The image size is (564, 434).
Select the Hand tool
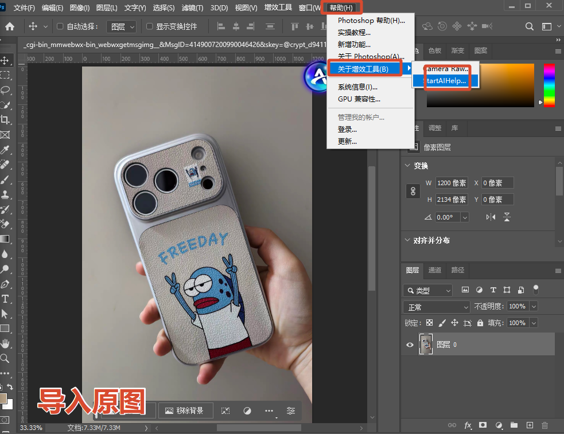[x=5, y=343]
